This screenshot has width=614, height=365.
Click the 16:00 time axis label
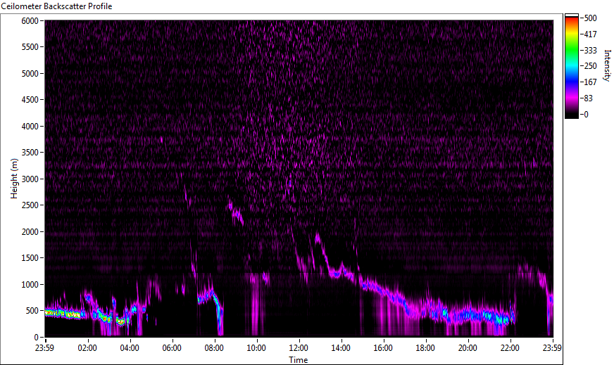(383, 348)
